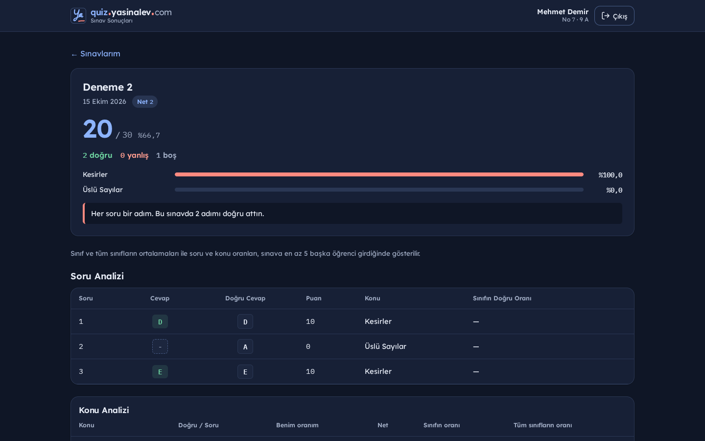Click the 2 doğru count
Image resolution: width=705 pixels, height=441 pixels.
click(97, 155)
